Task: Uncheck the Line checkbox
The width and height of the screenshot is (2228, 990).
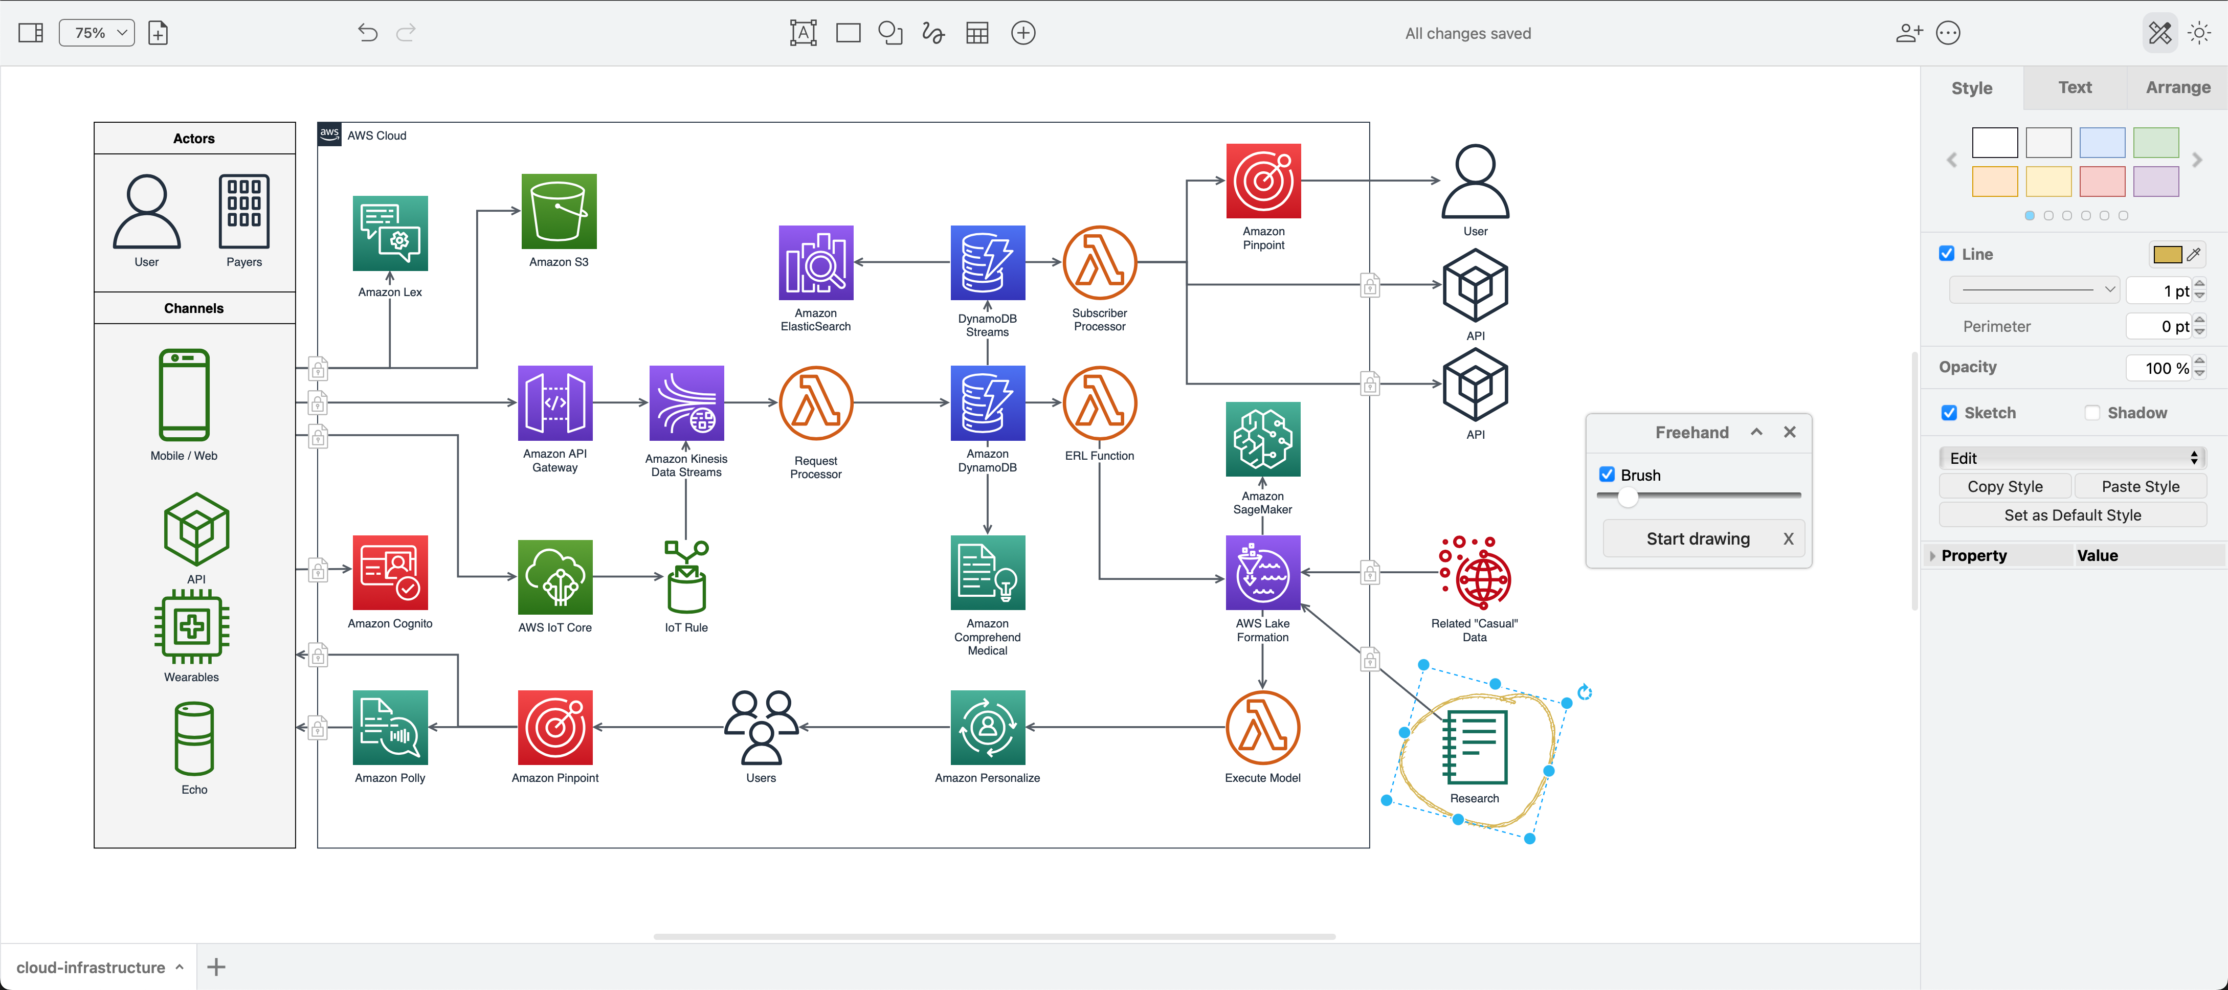Action: point(1947,253)
